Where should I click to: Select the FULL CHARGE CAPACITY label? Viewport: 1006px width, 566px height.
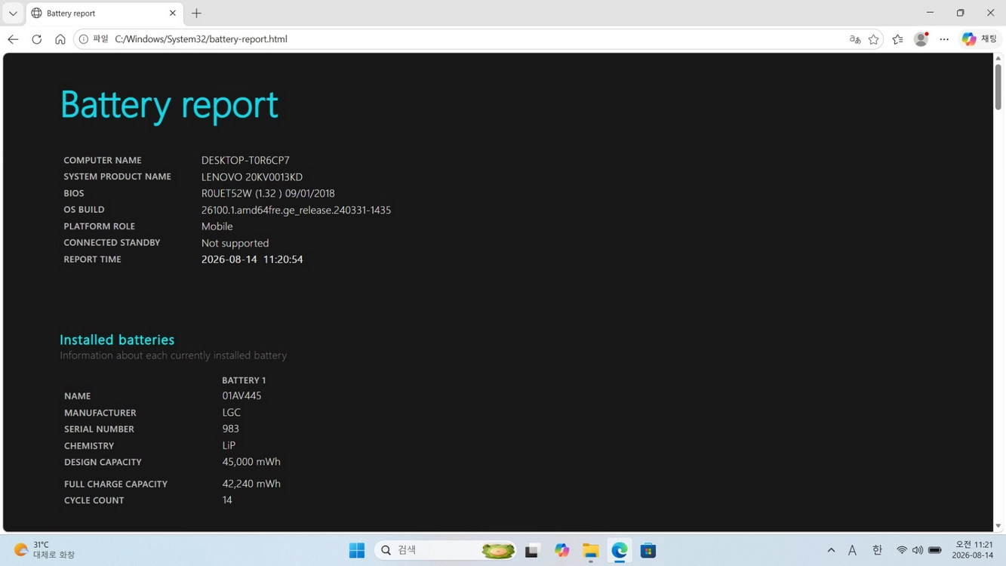[x=115, y=484]
